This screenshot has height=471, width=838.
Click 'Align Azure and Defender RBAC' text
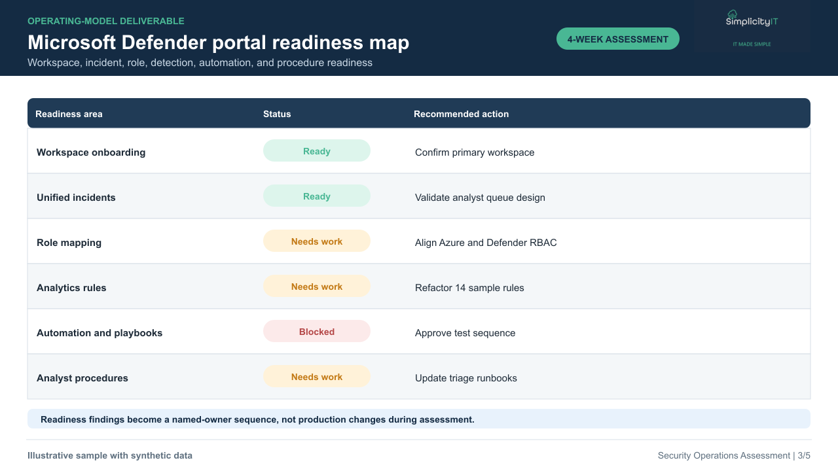click(486, 242)
